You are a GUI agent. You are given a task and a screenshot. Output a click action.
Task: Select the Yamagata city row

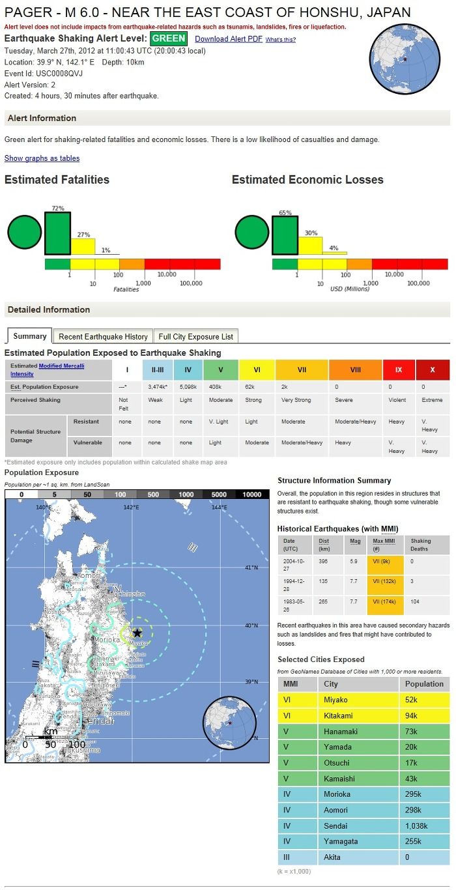tap(363, 841)
